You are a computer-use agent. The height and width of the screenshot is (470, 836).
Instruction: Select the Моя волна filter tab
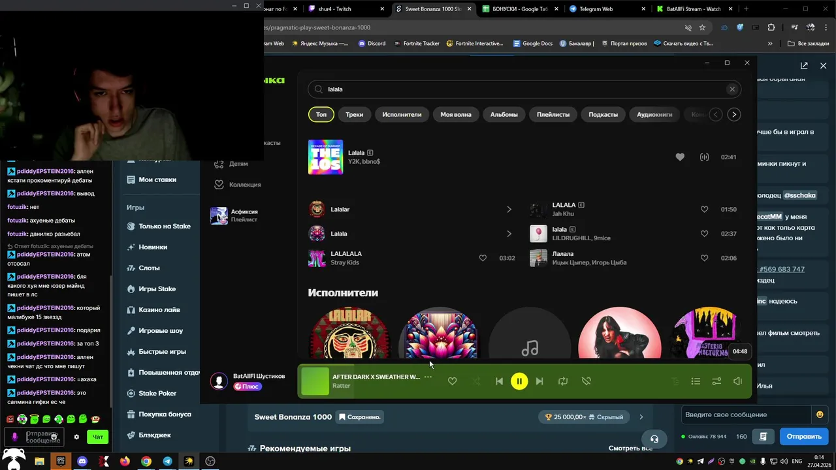click(x=456, y=114)
